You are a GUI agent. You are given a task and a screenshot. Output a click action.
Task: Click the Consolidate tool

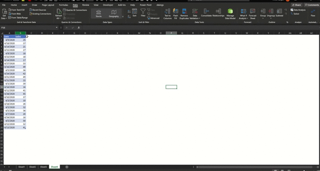click(206, 13)
